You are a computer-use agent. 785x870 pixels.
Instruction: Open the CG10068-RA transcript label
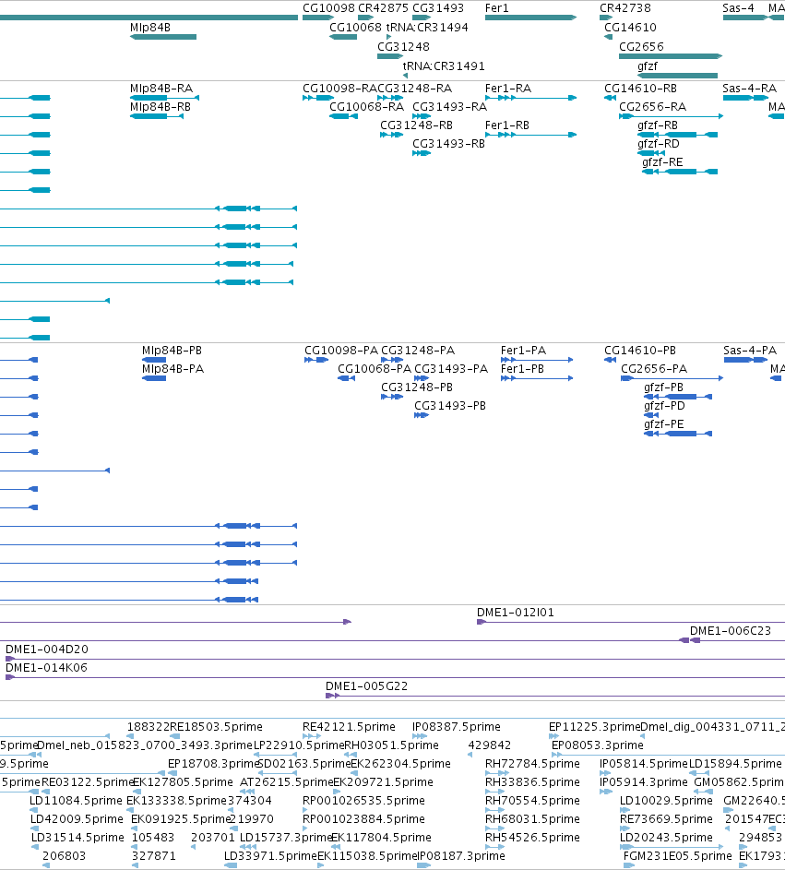click(367, 106)
